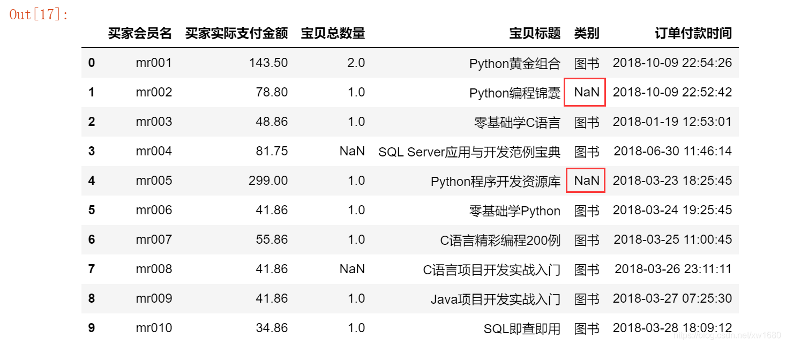
Task: Click the 零基础学Python title cell
Action: (x=515, y=211)
